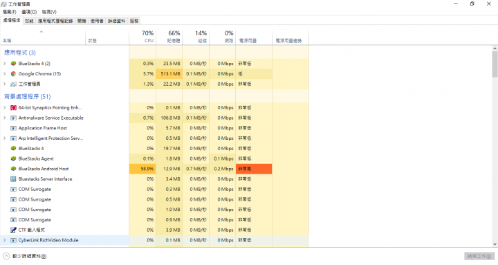Click the 58.9% CPU cell for BlueStacks Android Host

(x=142, y=169)
